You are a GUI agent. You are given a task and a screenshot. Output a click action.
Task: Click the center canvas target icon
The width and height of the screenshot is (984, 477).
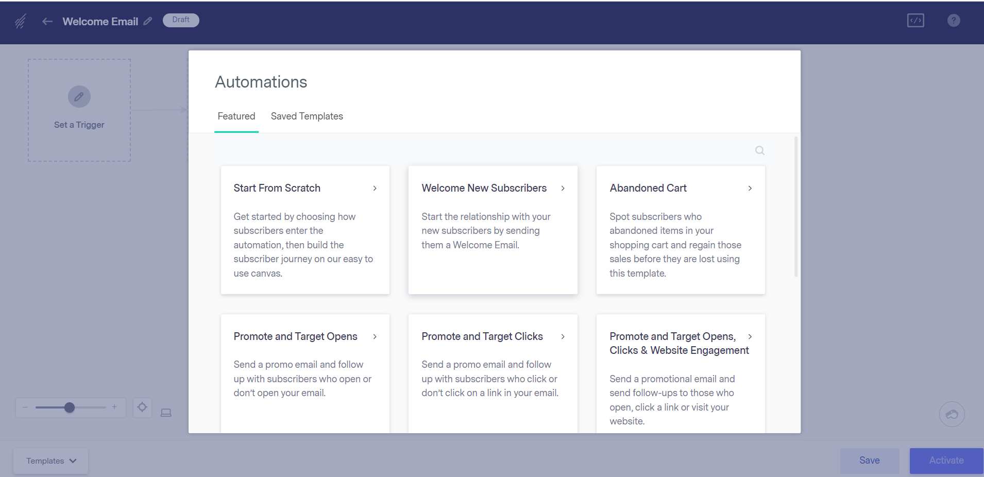(142, 407)
